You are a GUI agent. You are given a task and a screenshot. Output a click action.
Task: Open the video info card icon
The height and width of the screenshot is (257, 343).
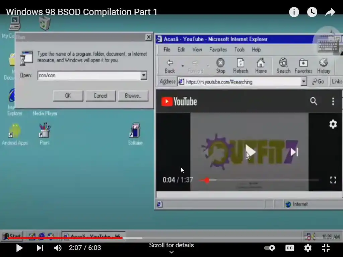click(294, 12)
